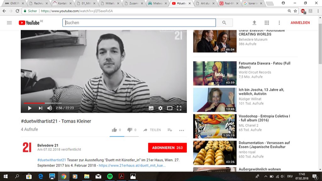
Task: Focus the Suchen search field
Action: click(139, 23)
